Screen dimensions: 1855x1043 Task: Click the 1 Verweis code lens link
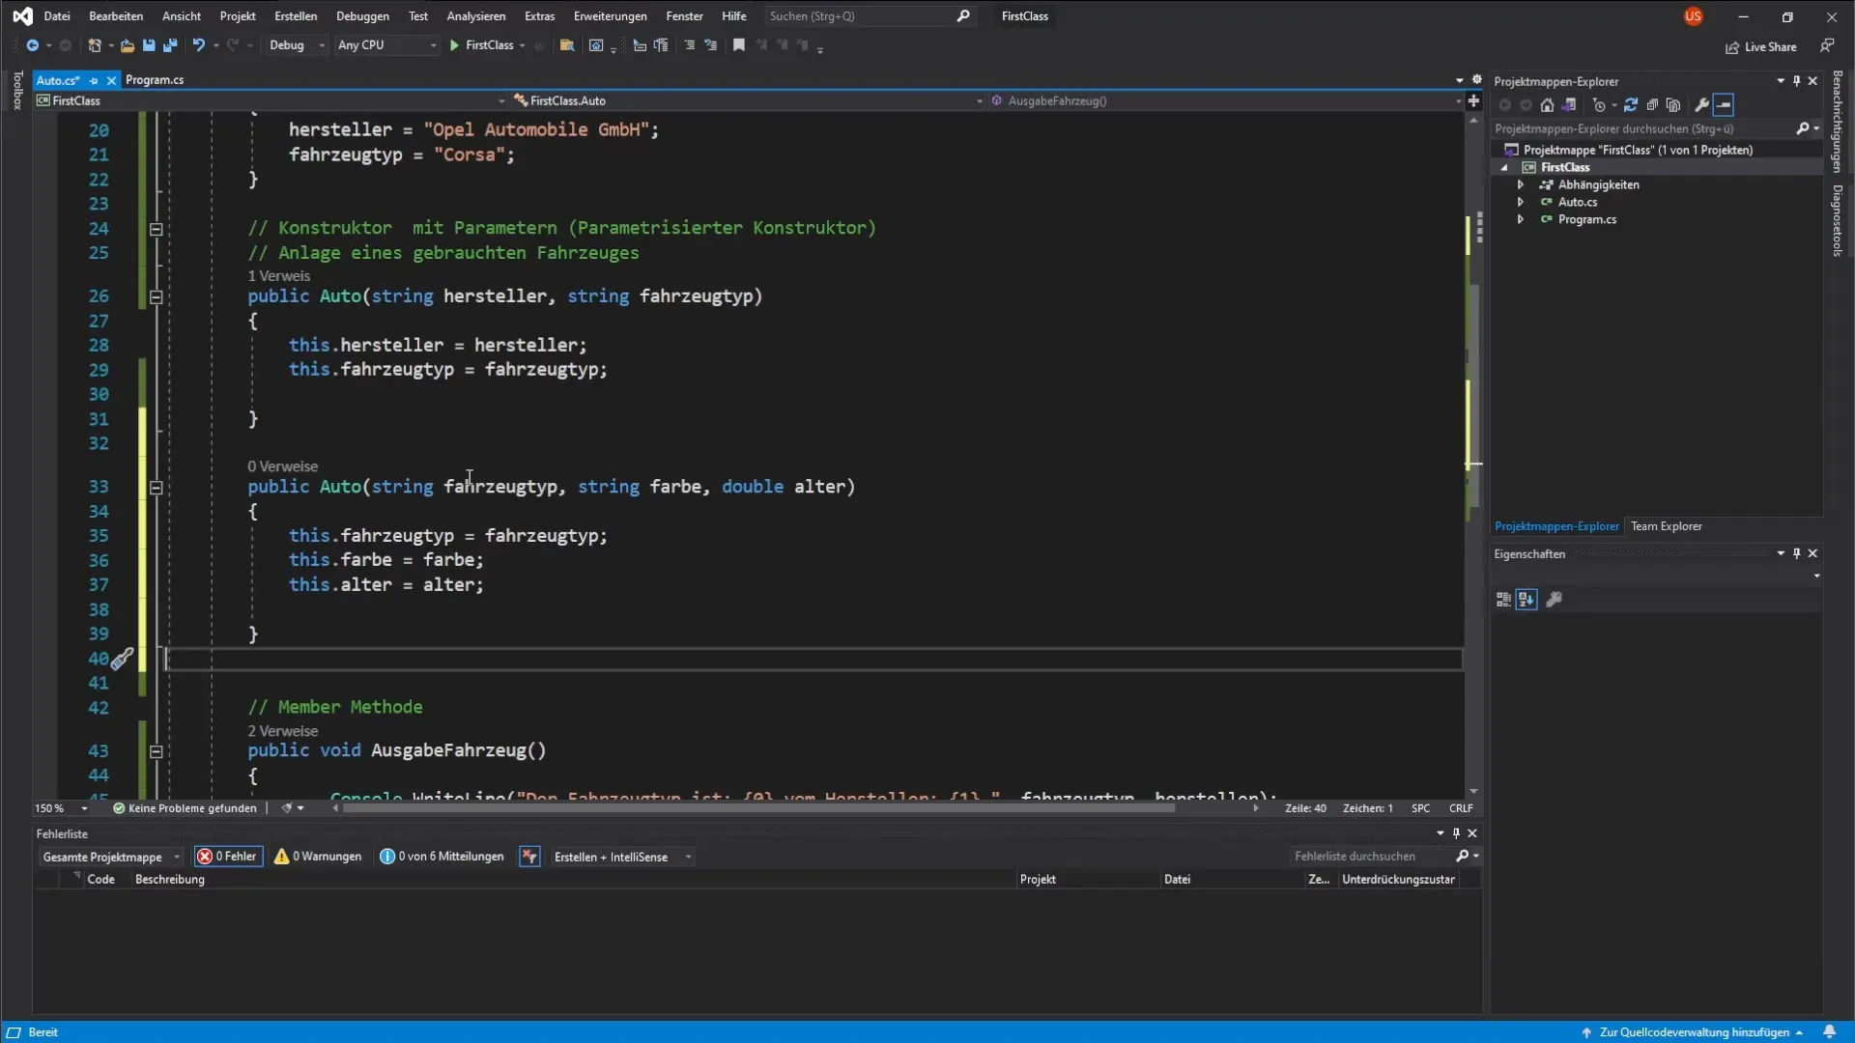tap(278, 276)
